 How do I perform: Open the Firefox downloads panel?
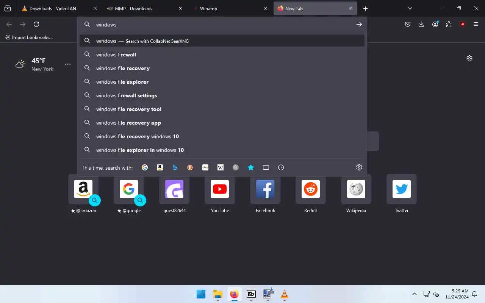coord(421,24)
